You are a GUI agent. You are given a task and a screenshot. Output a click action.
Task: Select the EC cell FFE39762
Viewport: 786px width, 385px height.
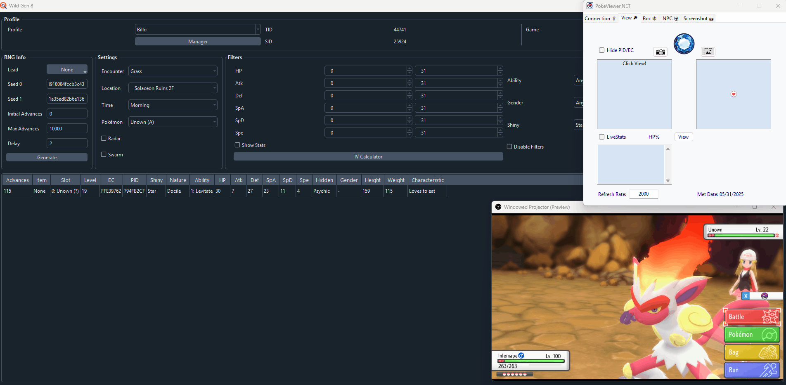coord(111,191)
